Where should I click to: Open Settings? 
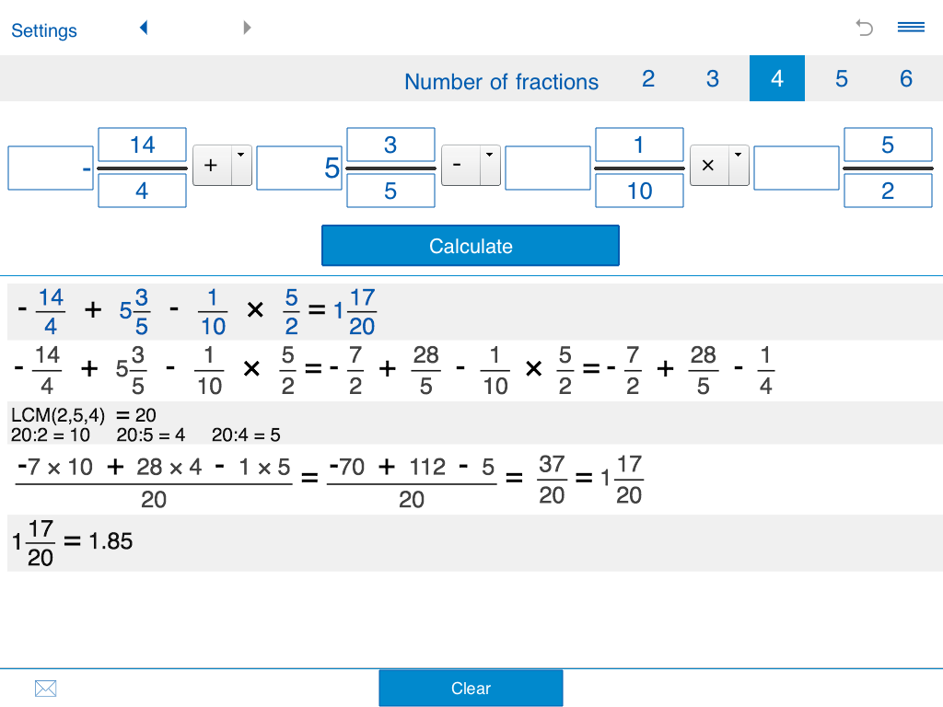tap(44, 30)
